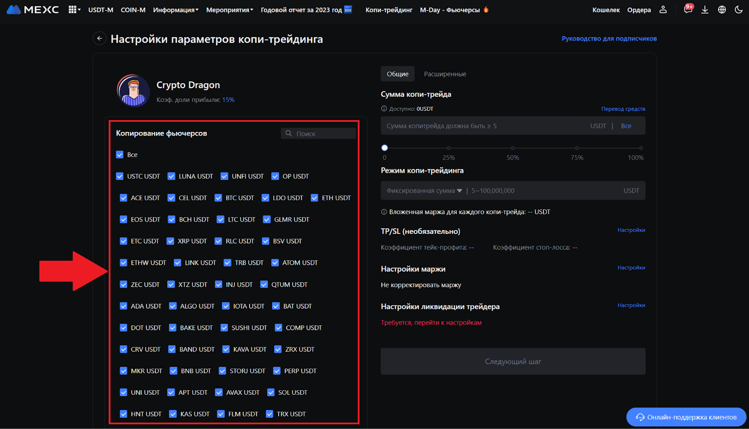Open Руководство для подписчиков link
This screenshot has width=749, height=429.
point(609,38)
